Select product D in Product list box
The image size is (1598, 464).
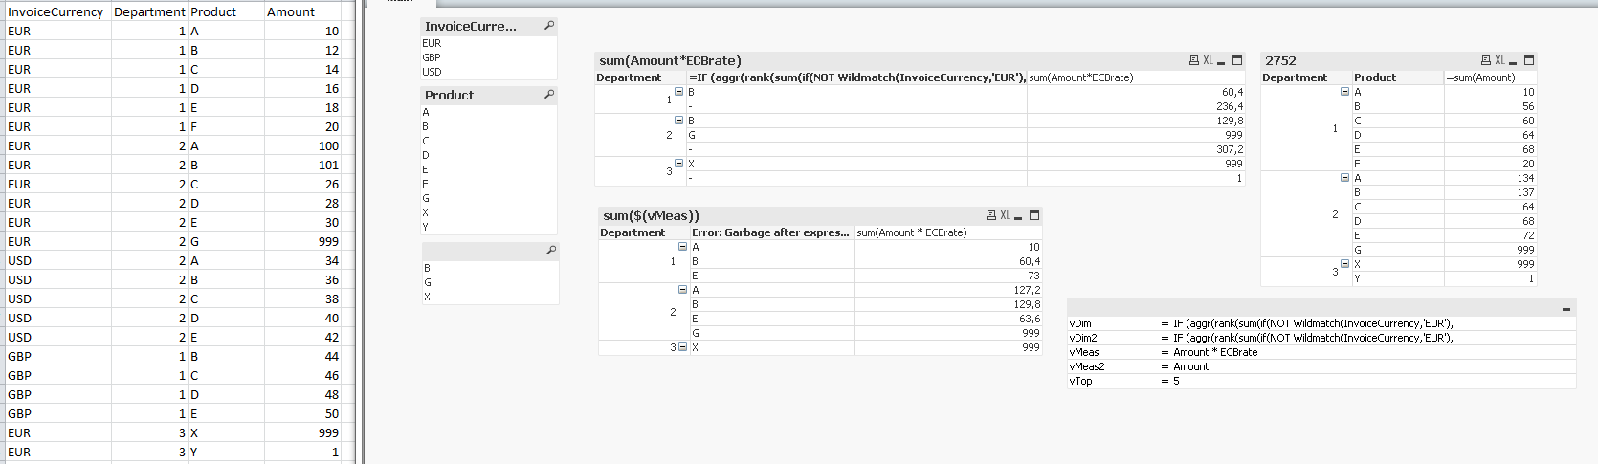pos(488,155)
